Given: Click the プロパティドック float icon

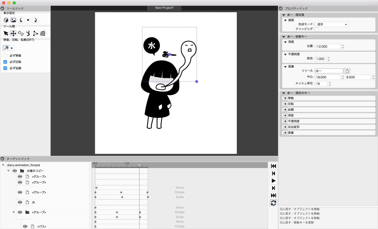Looking at the screenshot, I should (281, 9).
